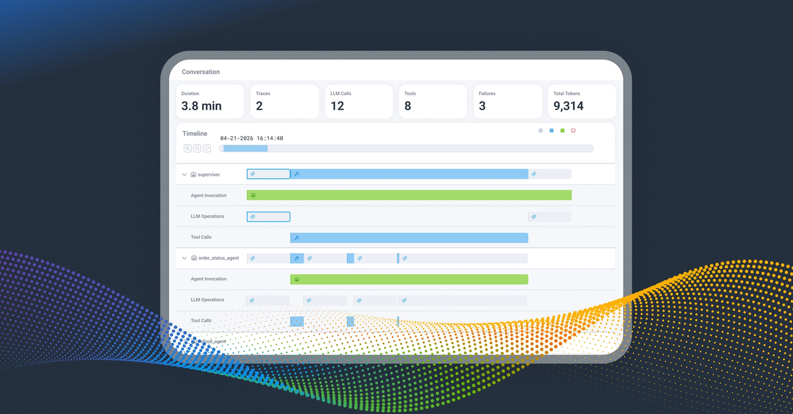Screen dimensions: 793x414
Task: Select second tool span in order_status_agent's Tool Calls row
Action: pos(350,322)
